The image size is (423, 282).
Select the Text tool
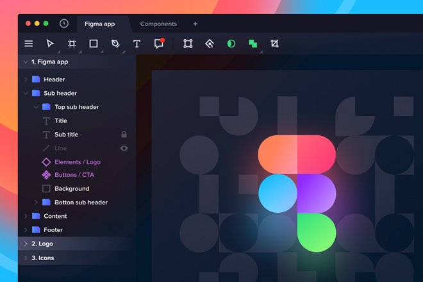tap(137, 44)
